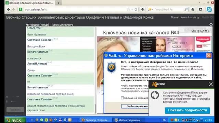Screen dimensions: 219x123
Task: Select the Вебинар Старших Бриллиантовых browser tab
Action: point(30,3)
